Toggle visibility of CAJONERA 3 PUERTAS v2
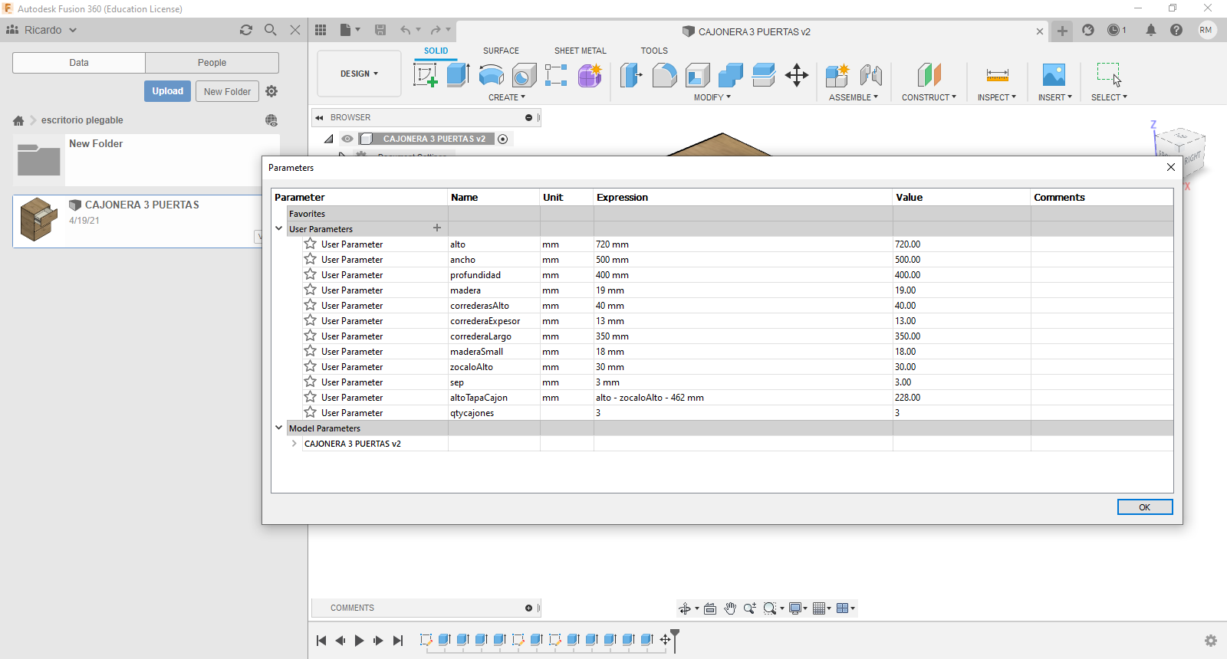The width and height of the screenshot is (1227, 659). click(x=347, y=139)
